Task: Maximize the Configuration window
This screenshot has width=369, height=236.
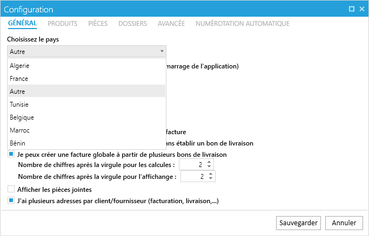Action: pyautogui.click(x=352, y=9)
